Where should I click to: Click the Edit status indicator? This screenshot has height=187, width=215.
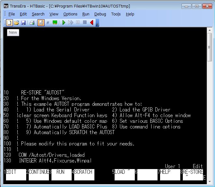pos(198,166)
